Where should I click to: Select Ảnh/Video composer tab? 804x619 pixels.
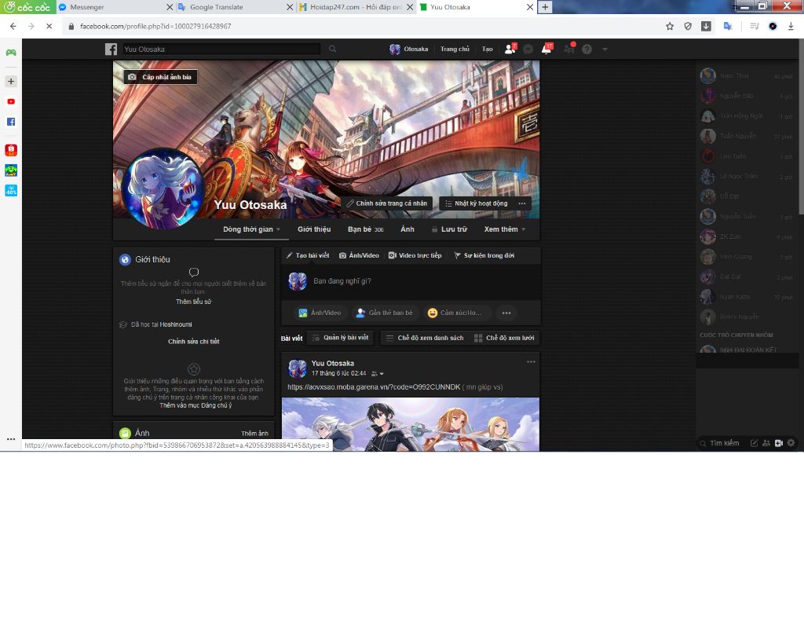click(x=359, y=255)
